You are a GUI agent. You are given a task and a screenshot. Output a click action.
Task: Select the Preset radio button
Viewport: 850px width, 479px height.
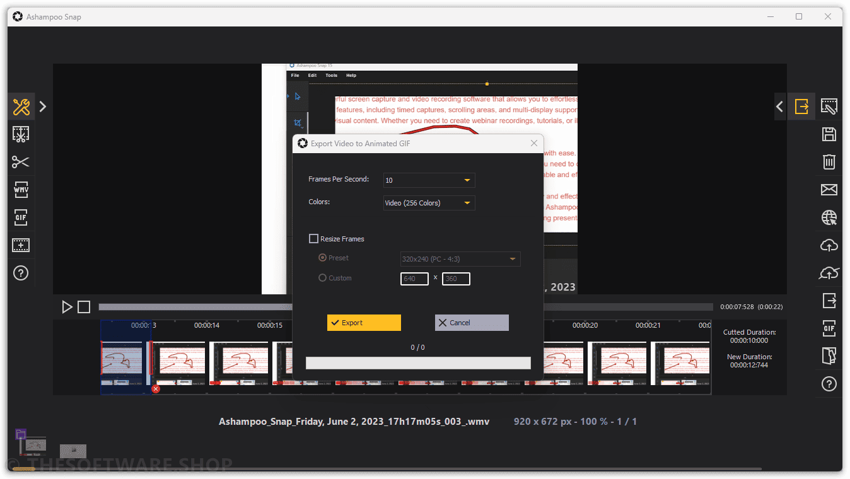coord(323,258)
